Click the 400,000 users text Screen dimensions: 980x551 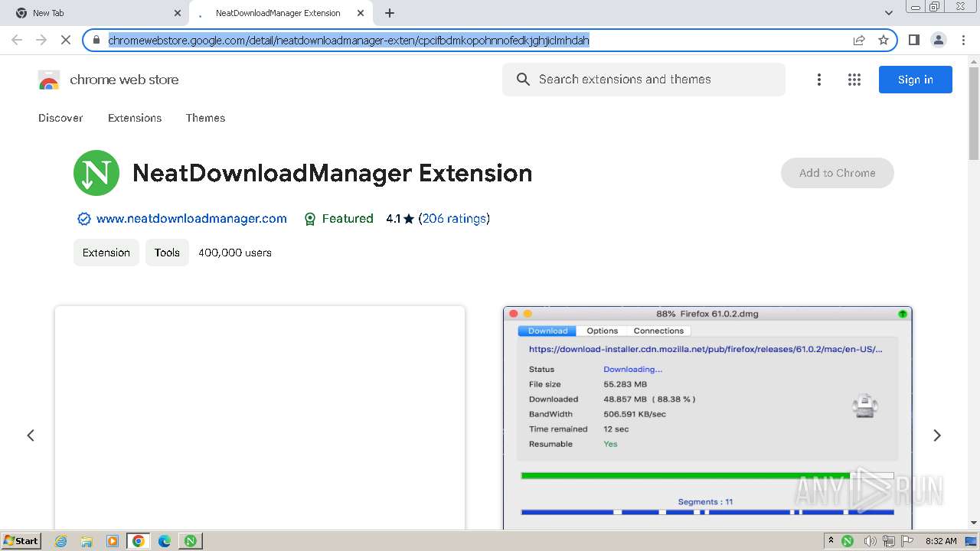click(x=235, y=253)
